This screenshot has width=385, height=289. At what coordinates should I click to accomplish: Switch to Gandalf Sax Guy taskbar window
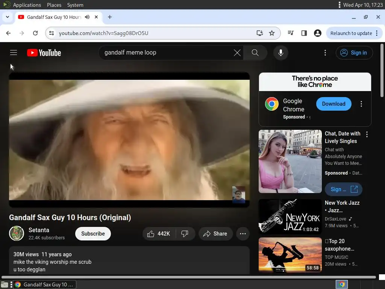45,284
